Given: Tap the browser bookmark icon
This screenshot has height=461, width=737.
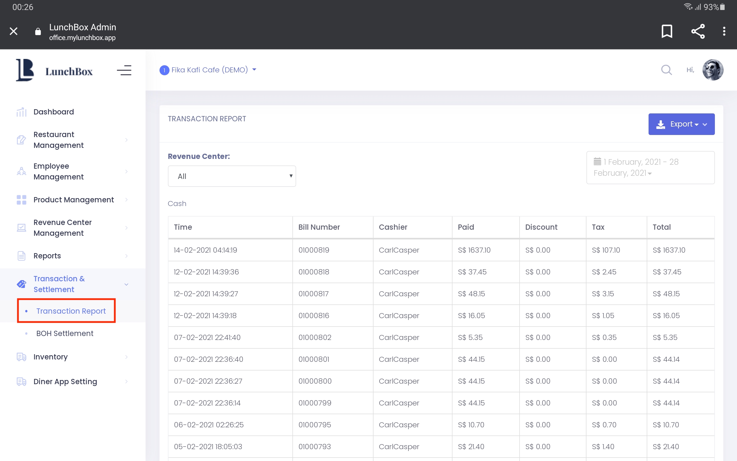Looking at the screenshot, I should pos(666,31).
